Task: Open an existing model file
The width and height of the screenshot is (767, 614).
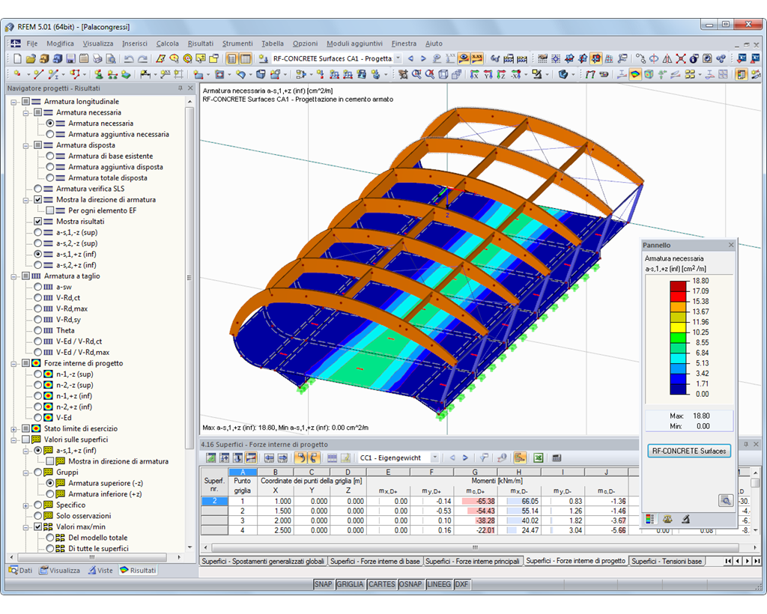Action: (31, 58)
